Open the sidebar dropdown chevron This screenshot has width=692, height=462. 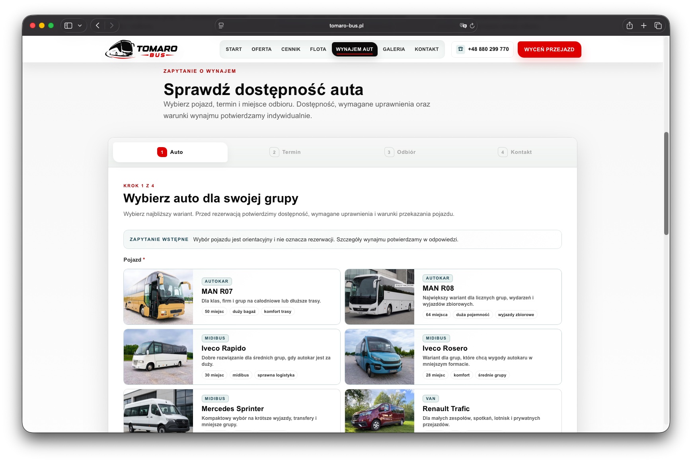pyautogui.click(x=80, y=25)
